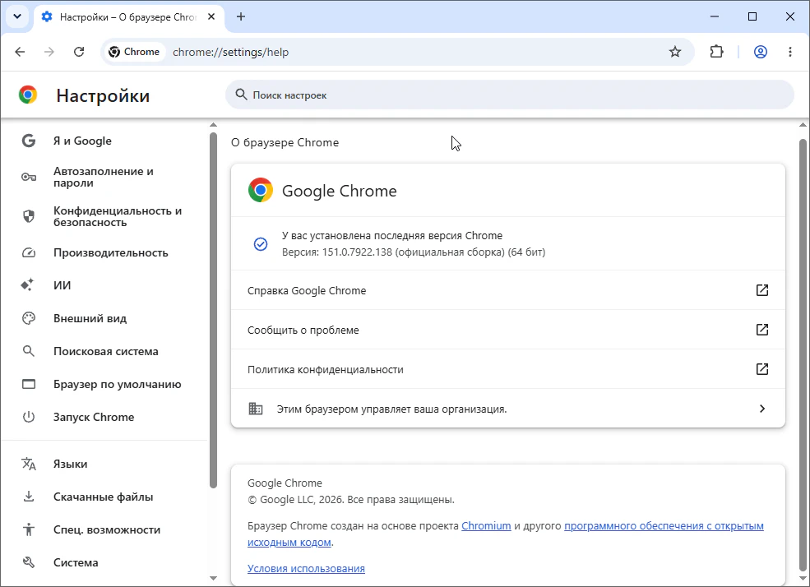This screenshot has width=810, height=587.
Task: Open the profile avatar icon
Action: pos(761,52)
